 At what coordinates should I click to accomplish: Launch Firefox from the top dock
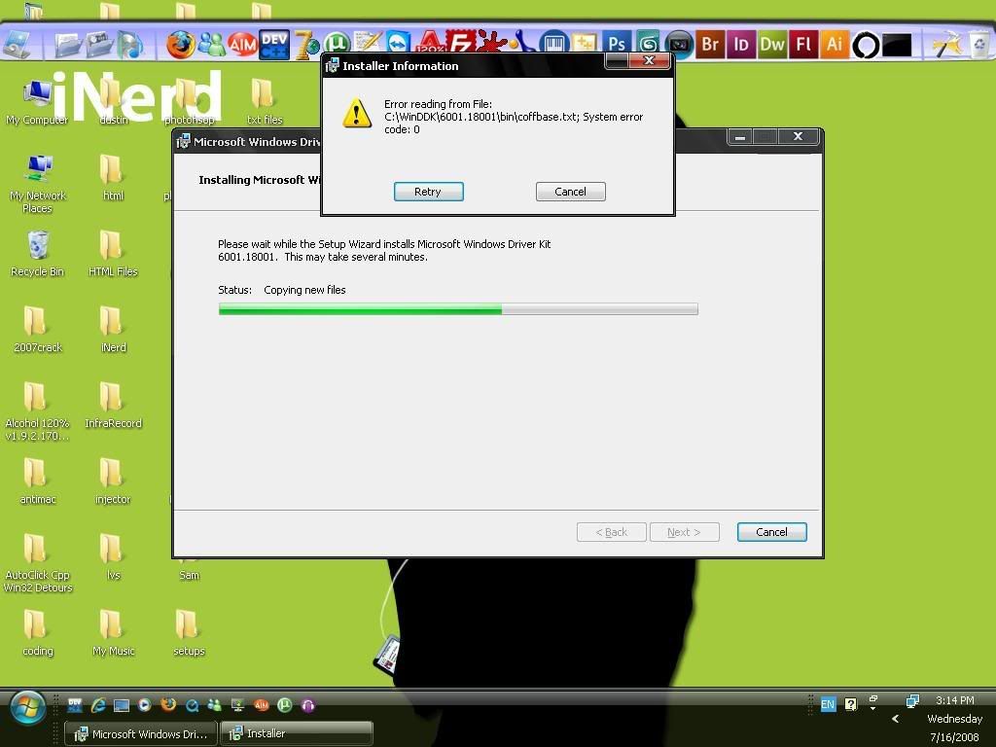pos(180,44)
